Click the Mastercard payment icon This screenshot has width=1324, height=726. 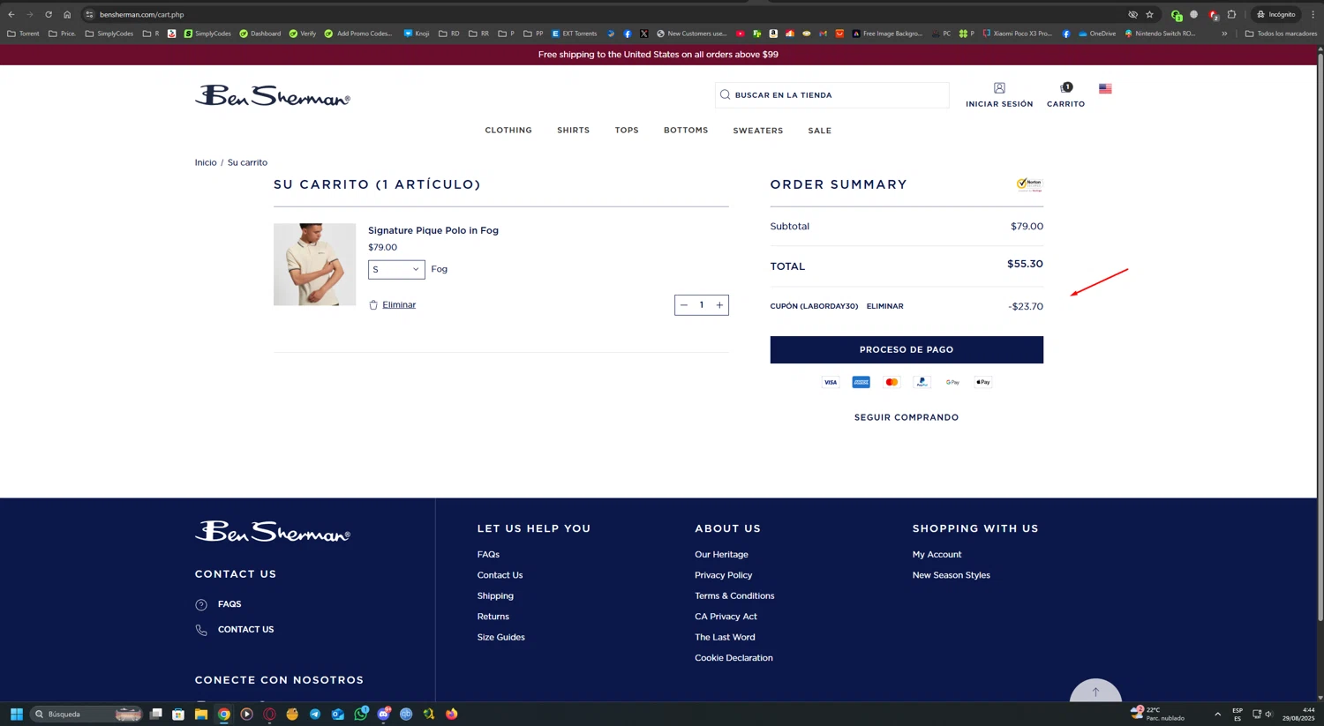point(891,383)
